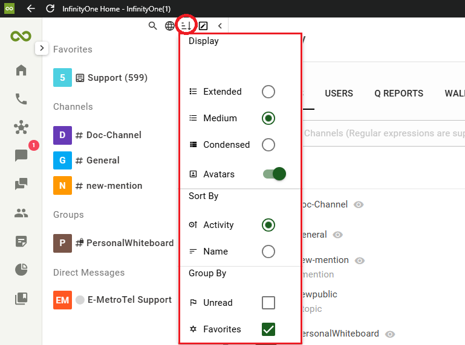The height and width of the screenshot is (345, 465).
Task: Select sort by Name radio button
Action: 268,252
